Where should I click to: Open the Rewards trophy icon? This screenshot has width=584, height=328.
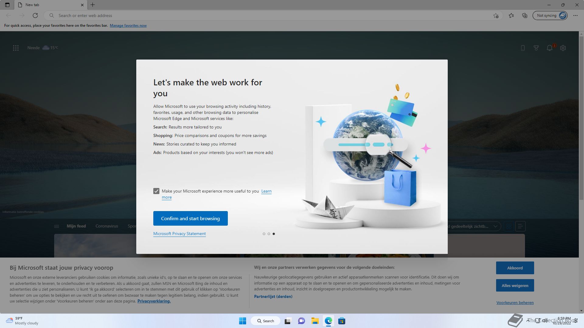(536, 48)
